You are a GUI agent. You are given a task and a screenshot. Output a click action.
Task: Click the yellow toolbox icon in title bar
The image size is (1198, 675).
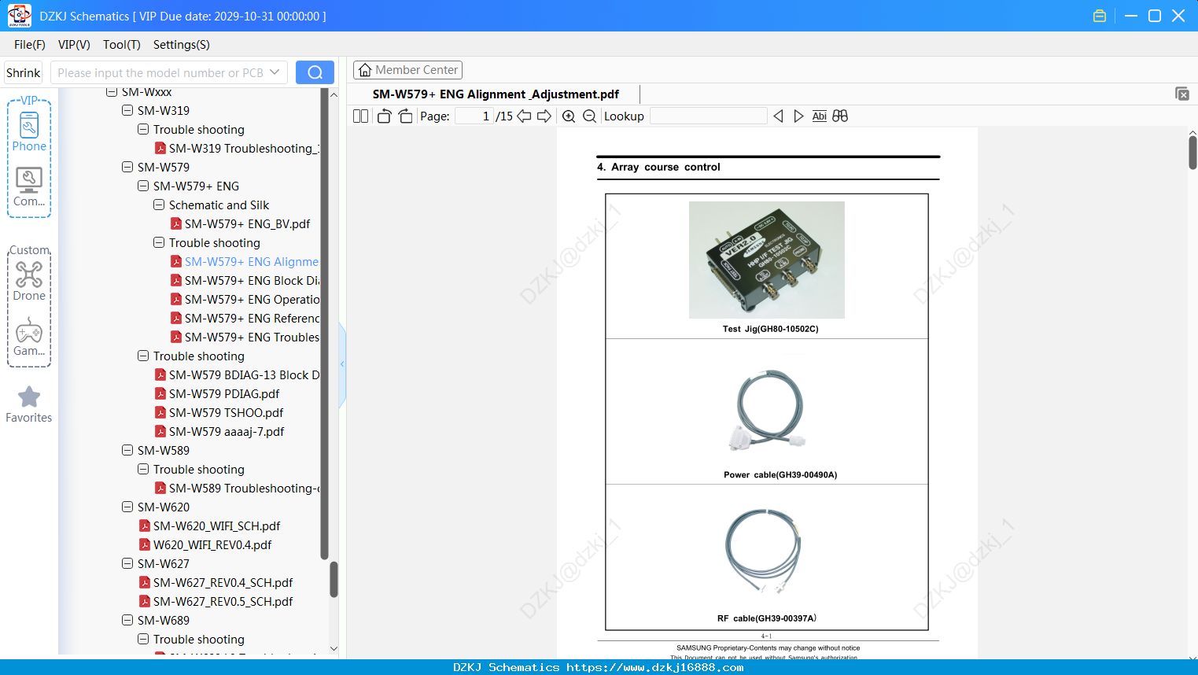coord(1100,16)
